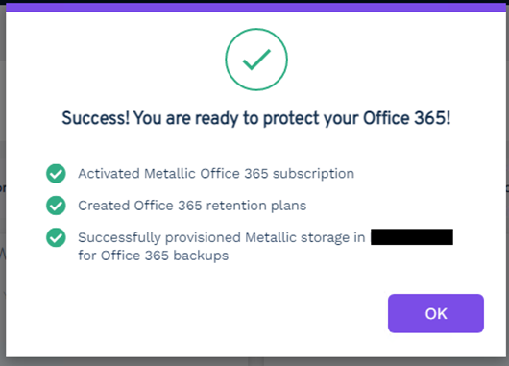509x366 pixels.
Task: Confirm the dialog with the OK button
Action: pos(436,313)
